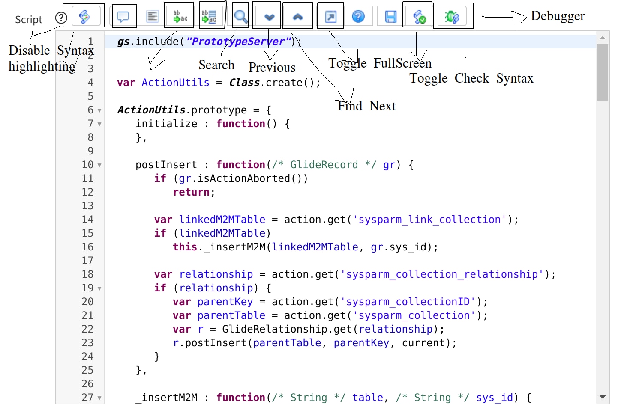Toggle FullScreen mode
The width and height of the screenshot is (642, 410).
tap(330, 16)
